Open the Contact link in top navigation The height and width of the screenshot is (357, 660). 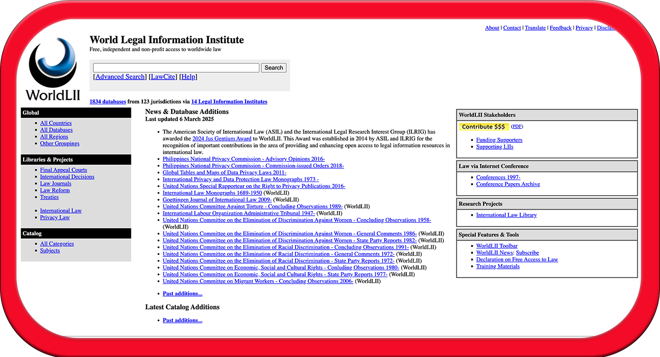click(x=512, y=28)
